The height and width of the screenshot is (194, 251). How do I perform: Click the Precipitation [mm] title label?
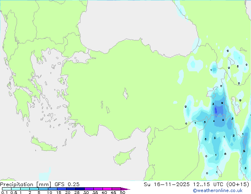click(23, 184)
